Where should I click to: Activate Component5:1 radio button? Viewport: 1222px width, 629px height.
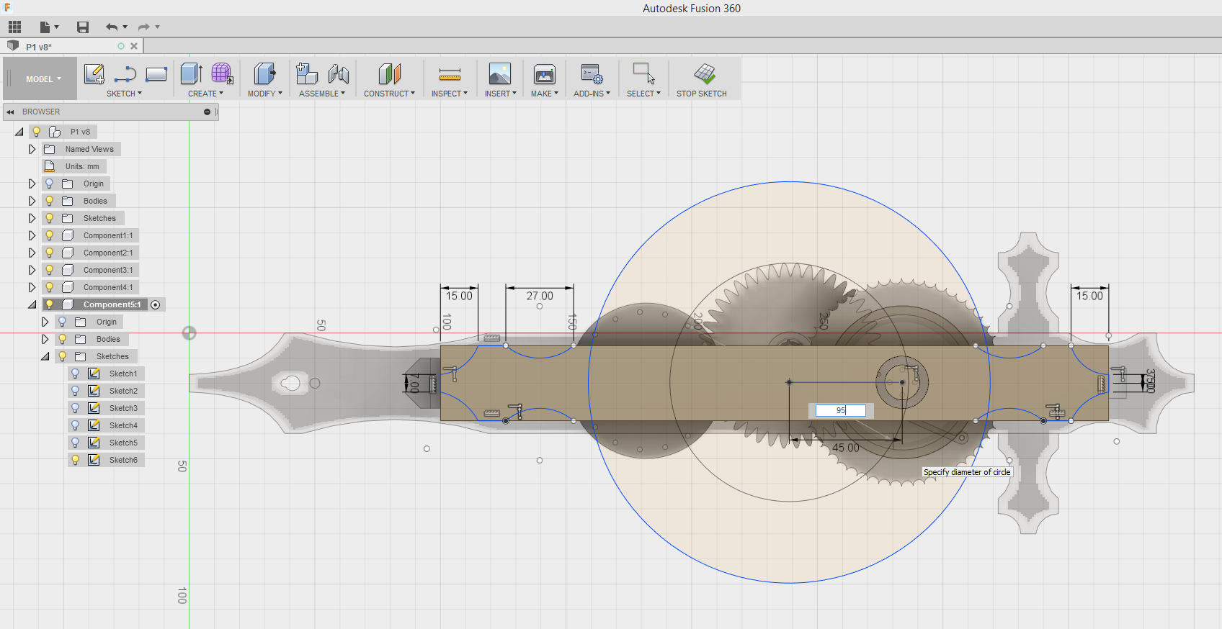pos(156,305)
